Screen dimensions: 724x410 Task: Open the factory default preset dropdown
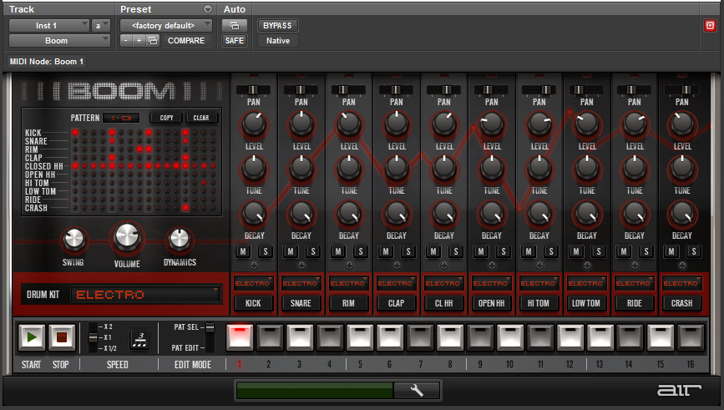[x=166, y=25]
